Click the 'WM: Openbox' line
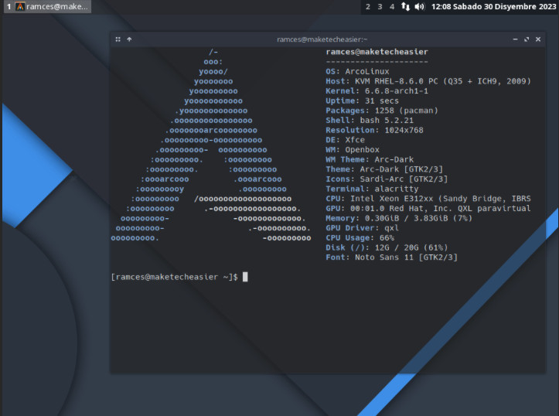The width and height of the screenshot is (559, 416). coord(353,150)
